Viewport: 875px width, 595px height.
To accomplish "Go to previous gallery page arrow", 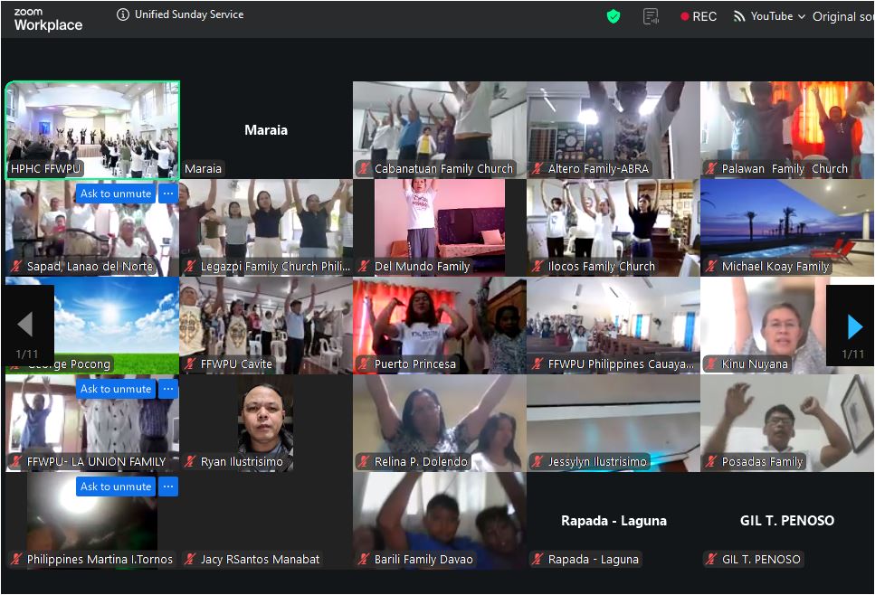I will click(24, 324).
